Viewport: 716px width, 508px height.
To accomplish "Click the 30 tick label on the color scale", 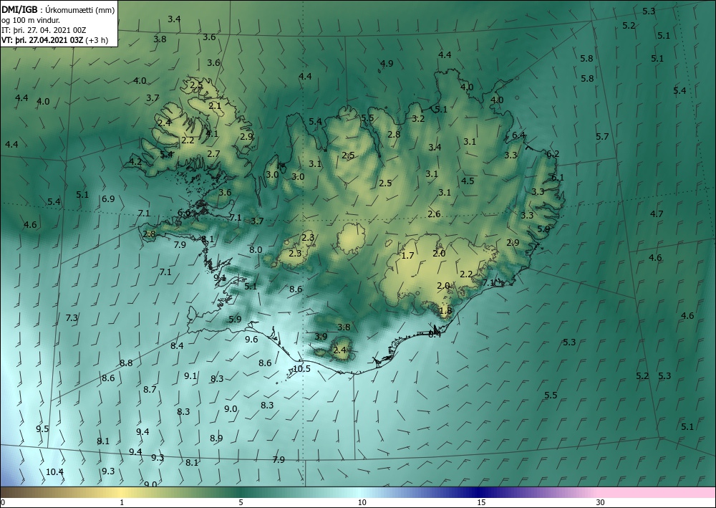I will pos(601,502).
